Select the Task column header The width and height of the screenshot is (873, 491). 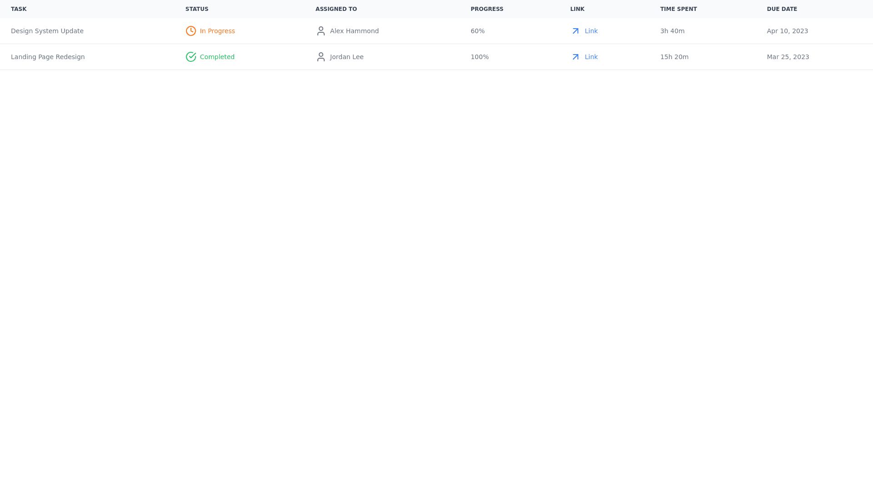19,9
